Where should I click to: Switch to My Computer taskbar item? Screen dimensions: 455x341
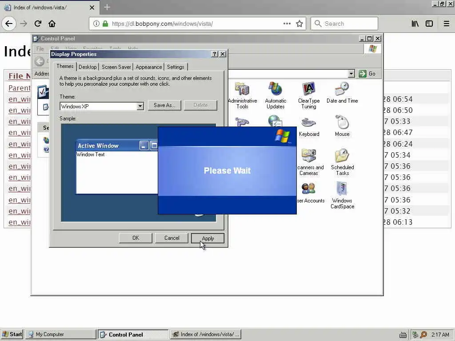pos(60,334)
